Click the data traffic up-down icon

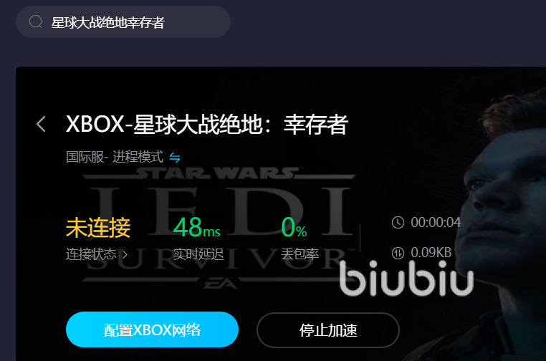(x=398, y=253)
